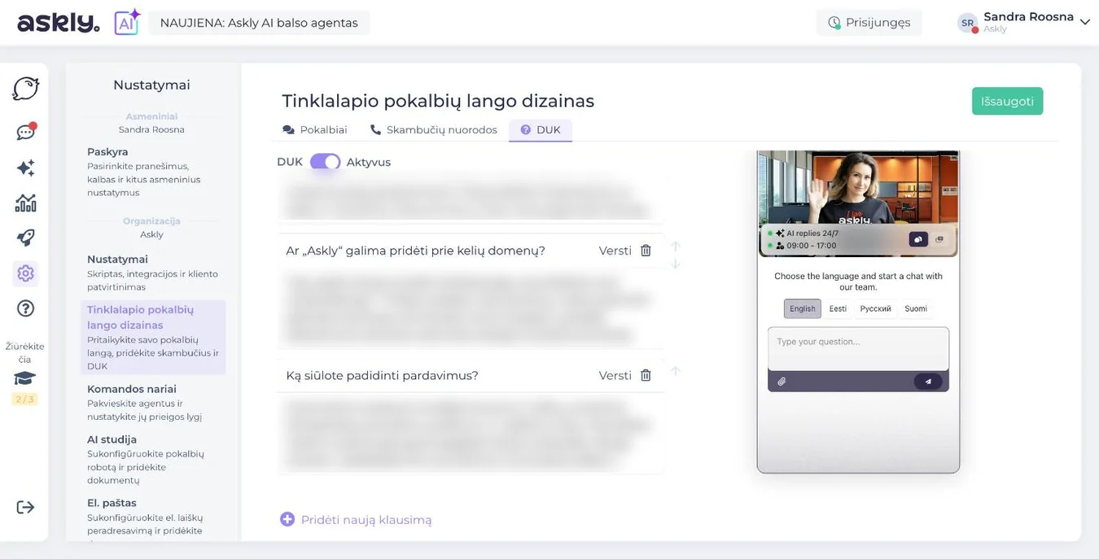
Task: Click the dark call button in preview
Action: click(x=917, y=239)
